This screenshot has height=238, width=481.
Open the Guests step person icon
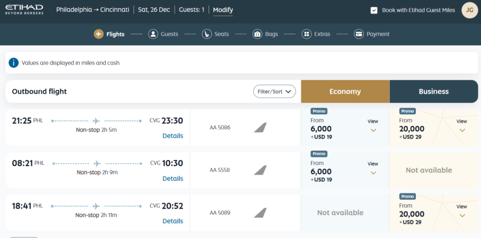pos(153,34)
